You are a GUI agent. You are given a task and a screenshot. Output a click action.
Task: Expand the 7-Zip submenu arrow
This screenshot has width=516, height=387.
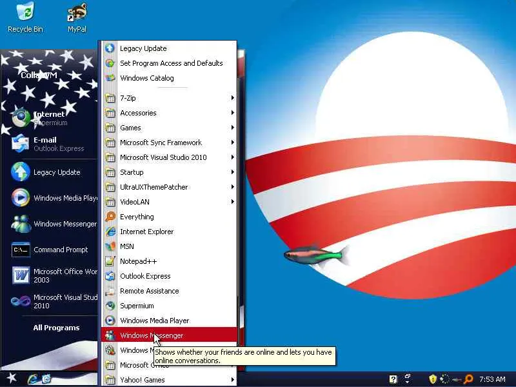click(x=232, y=98)
